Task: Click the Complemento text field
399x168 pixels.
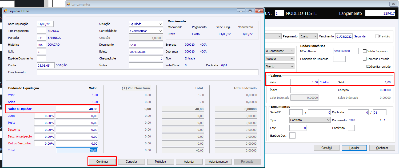Action: pos(148,72)
